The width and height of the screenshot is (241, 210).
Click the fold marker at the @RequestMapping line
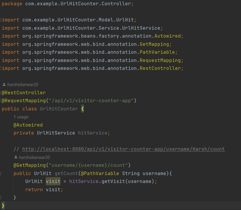[1, 101]
